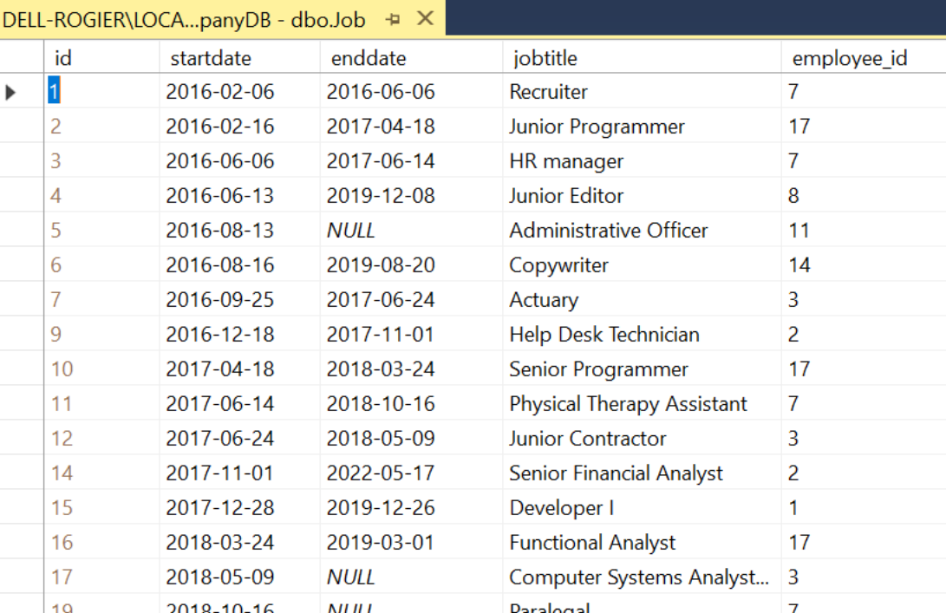Click the employee_id column header
The image size is (946, 613).
(x=837, y=58)
